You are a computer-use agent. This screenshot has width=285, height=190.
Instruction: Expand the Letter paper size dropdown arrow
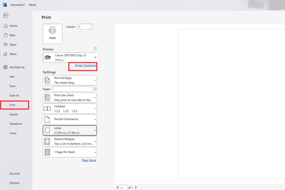coord(95,130)
